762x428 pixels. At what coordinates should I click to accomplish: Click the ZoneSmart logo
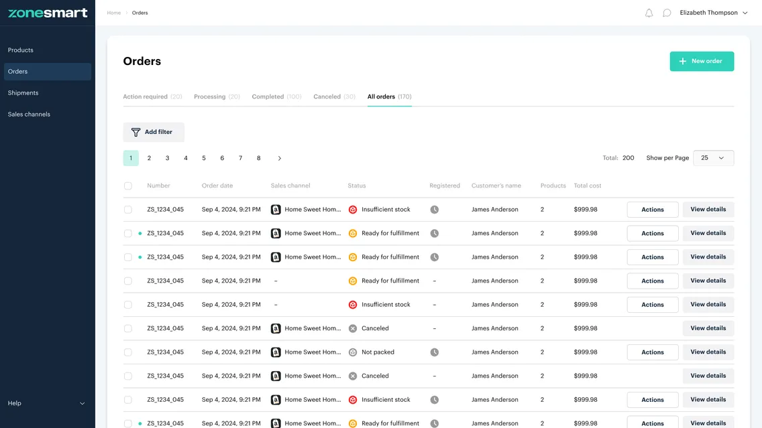tap(48, 13)
